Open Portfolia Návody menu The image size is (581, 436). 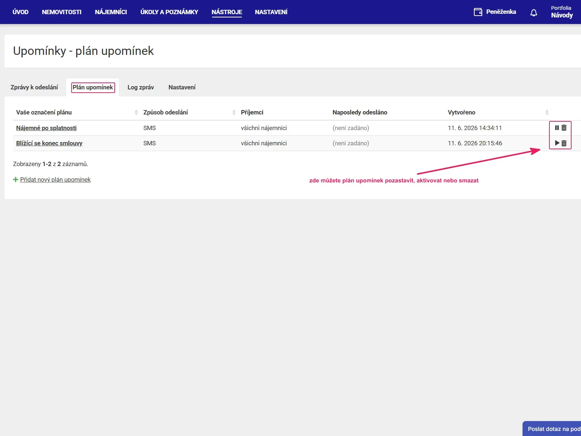[562, 12]
